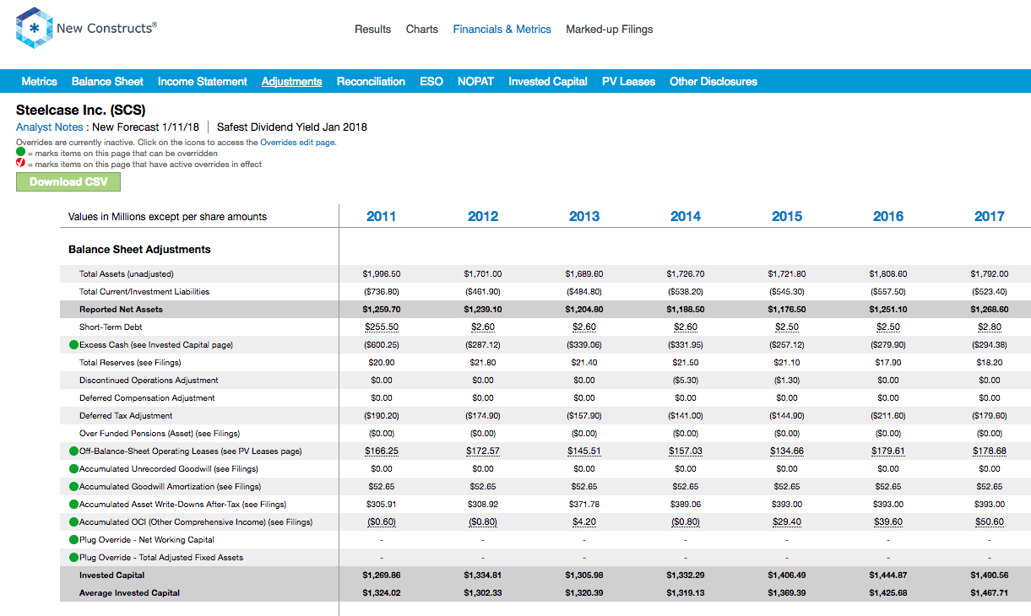The image size is (1031, 616).
Task: Open the Results page
Action: 372,29
